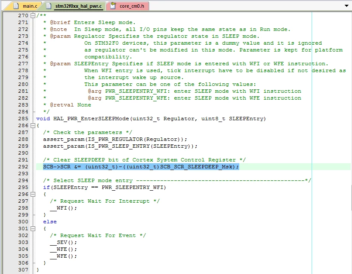
Task: Click the HAL_PWR_EnterSLEEPMode function name
Action: tap(91, 119)
